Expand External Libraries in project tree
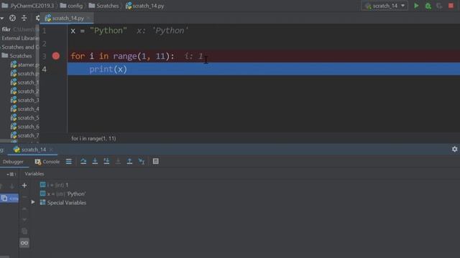 coord(19,38)
